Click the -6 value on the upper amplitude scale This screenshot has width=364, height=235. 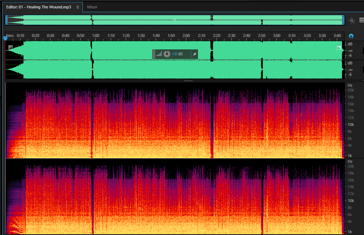(350, 56)
